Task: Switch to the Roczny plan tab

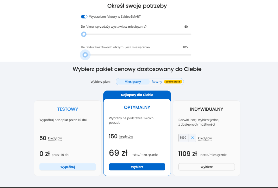Action: 157,82
